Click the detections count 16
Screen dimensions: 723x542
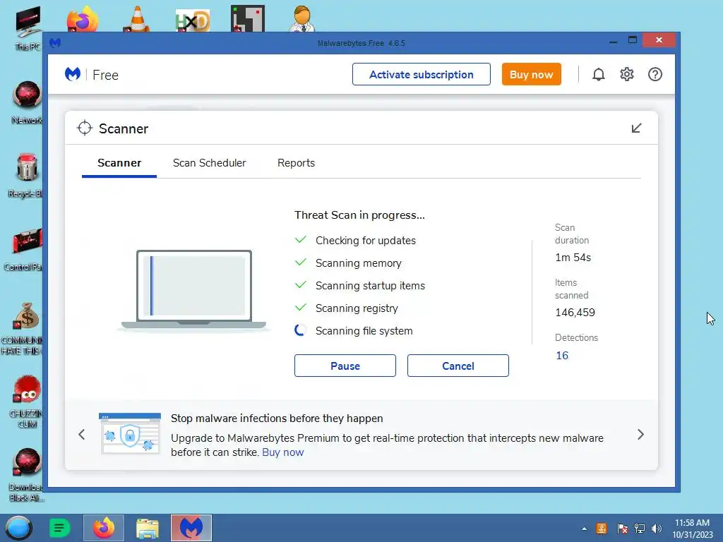coord(562,356)
